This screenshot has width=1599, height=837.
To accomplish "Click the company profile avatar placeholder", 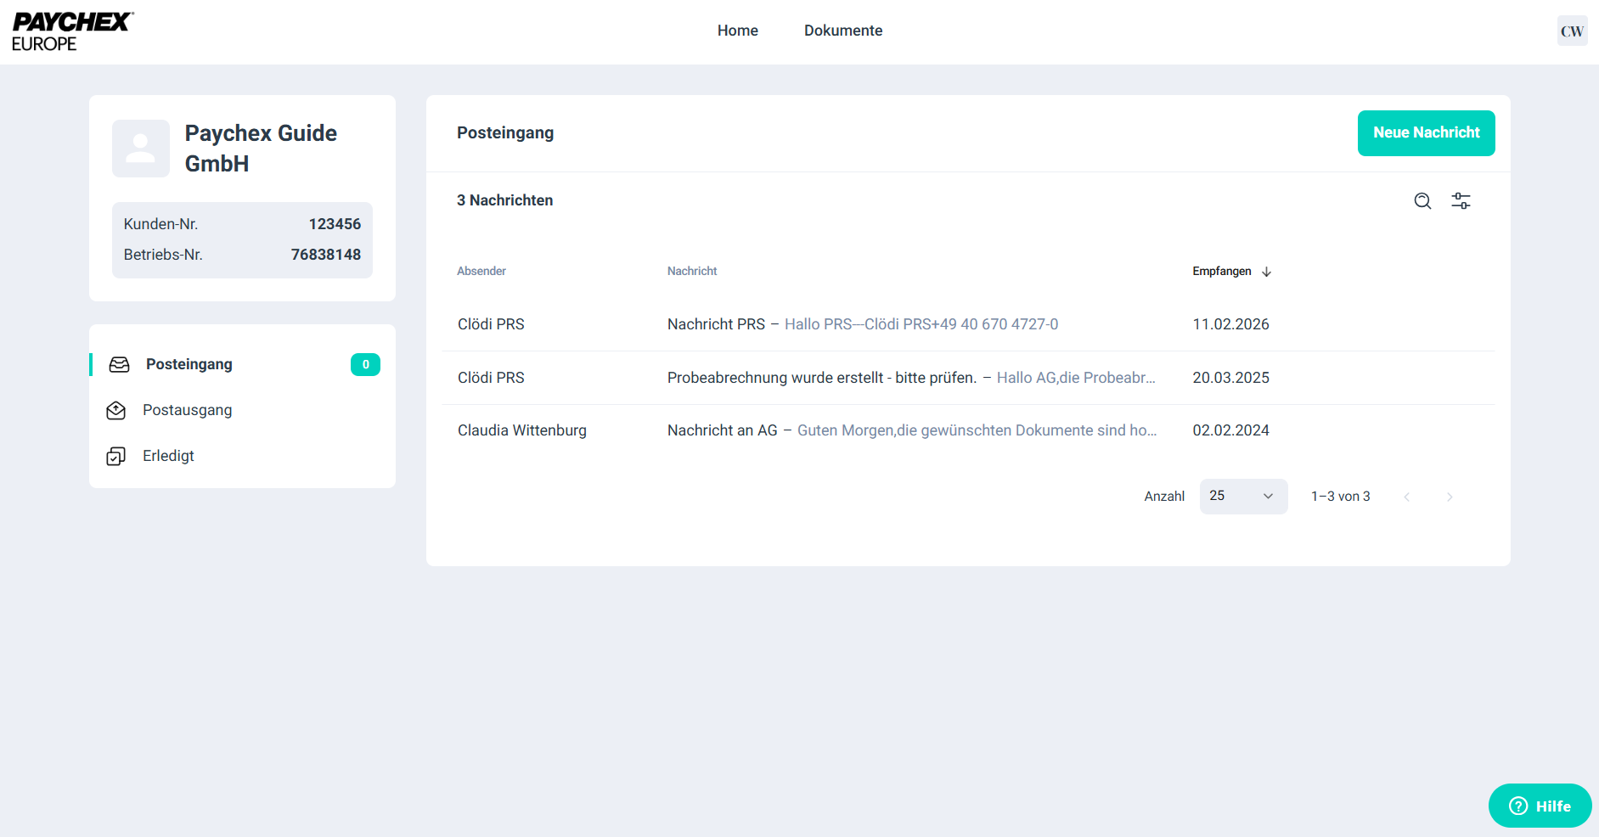I will tap(141, 149).
